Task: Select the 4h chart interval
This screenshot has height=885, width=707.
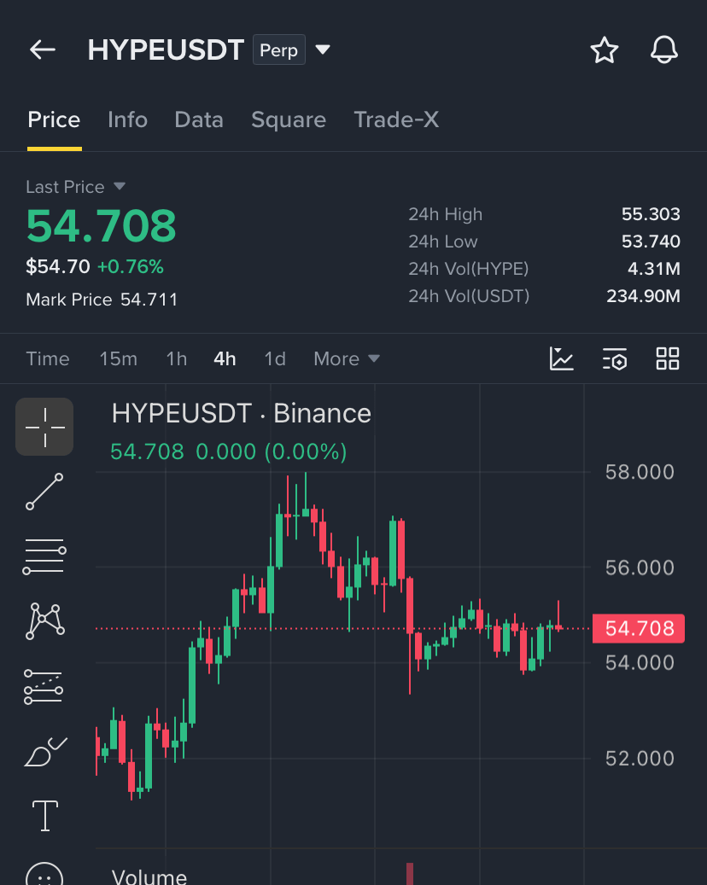Action: pos(225,359)
